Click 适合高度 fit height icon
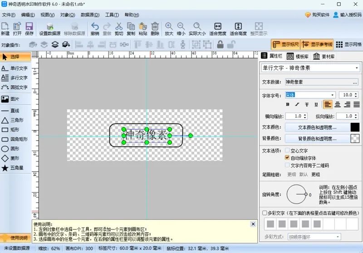The width and height of the screenshot is (363, 253). click(x=238, y=29)
